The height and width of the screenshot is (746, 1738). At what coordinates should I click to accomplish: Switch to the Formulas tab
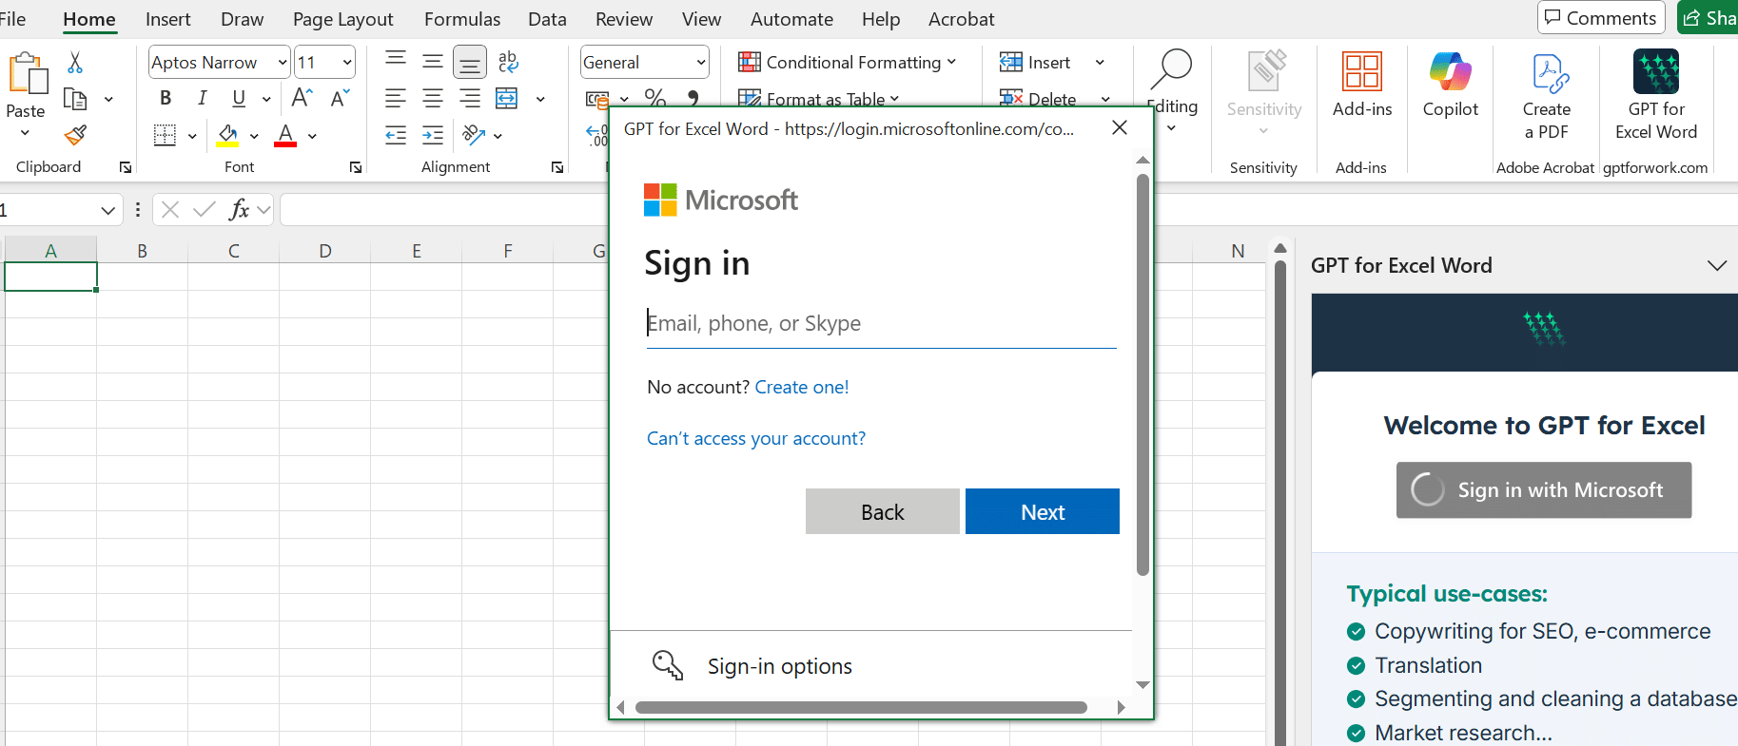coord(462,19)
